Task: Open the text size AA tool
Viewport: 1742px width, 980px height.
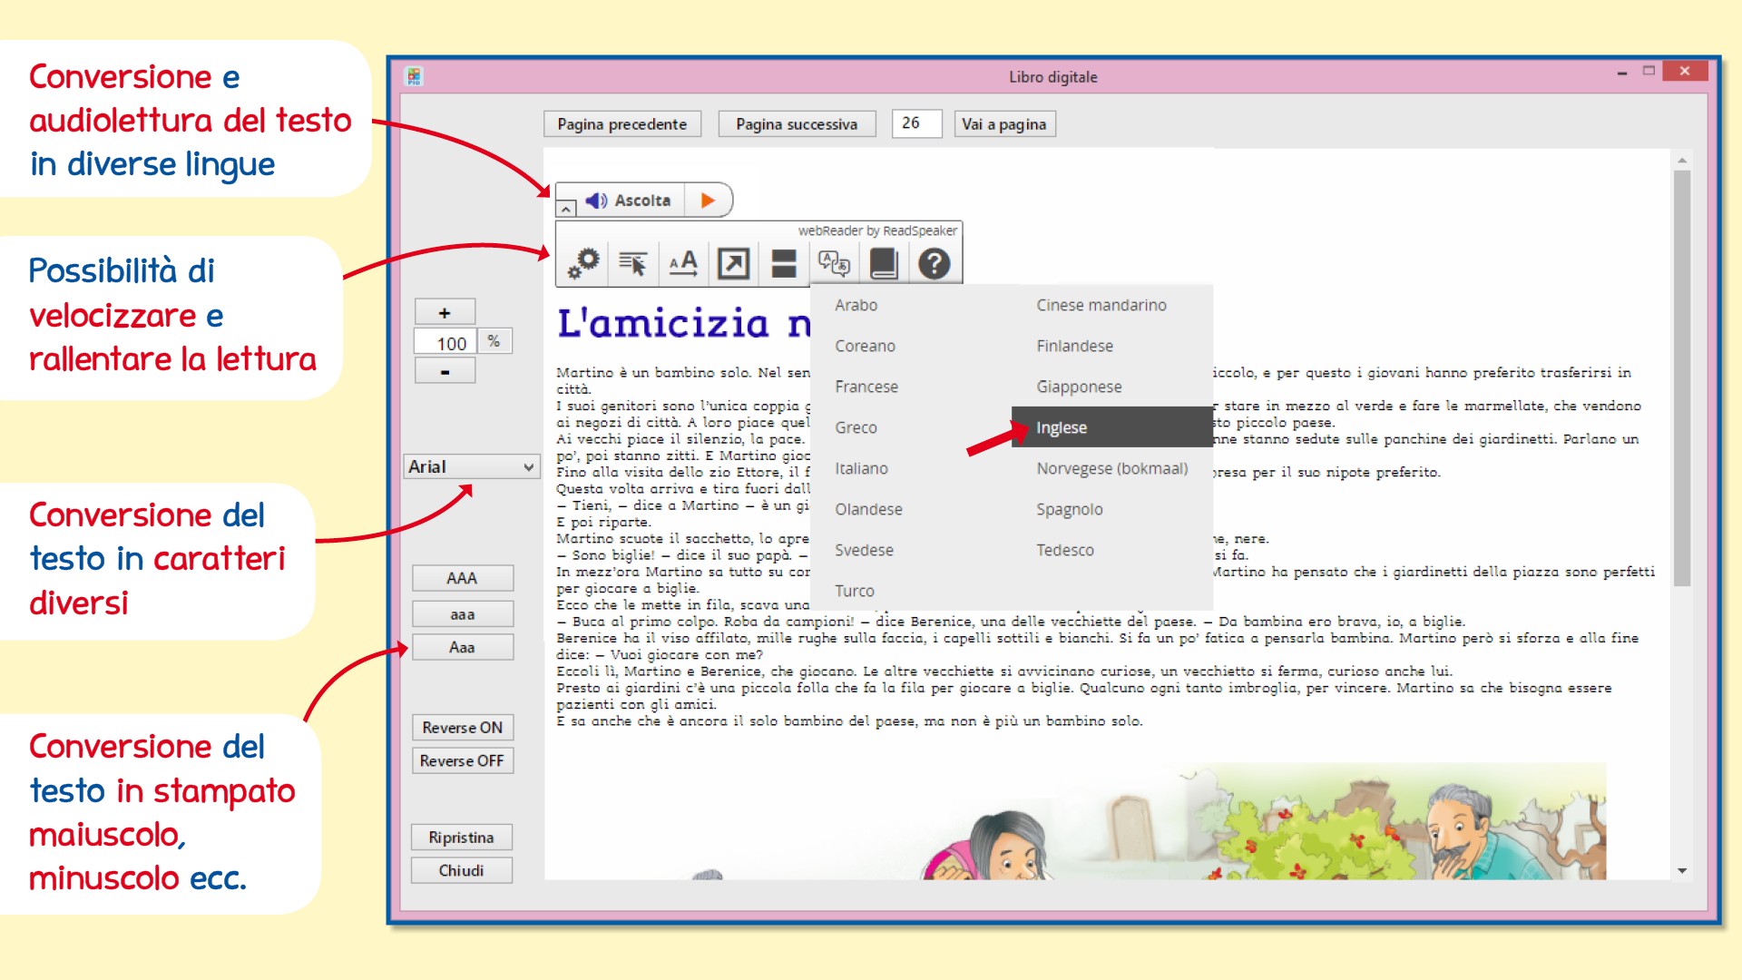Action: click(x=683, y=263)
